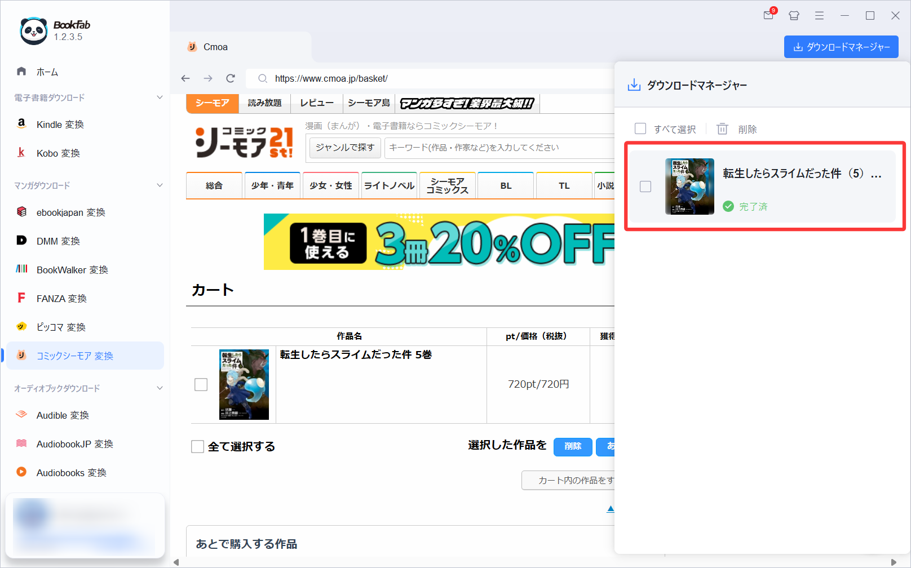The height and width of the screenshot is (568, 911).
Task: Open the ebookjapan 変換 icon
Action: click(21, 211)
